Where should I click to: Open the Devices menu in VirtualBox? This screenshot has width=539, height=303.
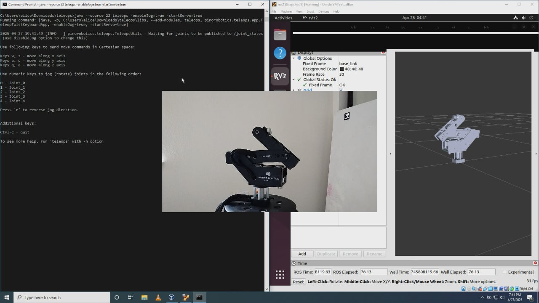pos(323,11)
